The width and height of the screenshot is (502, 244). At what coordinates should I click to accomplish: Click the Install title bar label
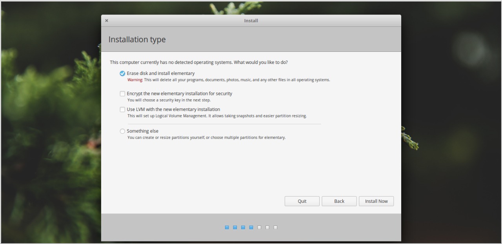pyautogui.click(x=251, y=20)
